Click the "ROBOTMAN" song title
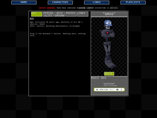The height and width of the screenshot is (118, 157). pyautogui.click(x=109, y=84)
